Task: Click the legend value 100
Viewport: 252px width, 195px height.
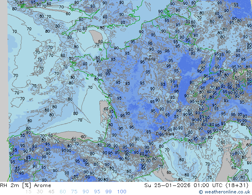Action: (x=122, y=192)
